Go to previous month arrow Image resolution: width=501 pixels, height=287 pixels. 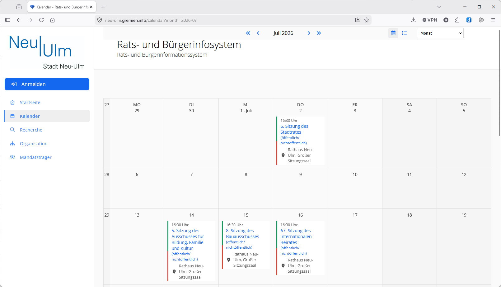[258, 33]
